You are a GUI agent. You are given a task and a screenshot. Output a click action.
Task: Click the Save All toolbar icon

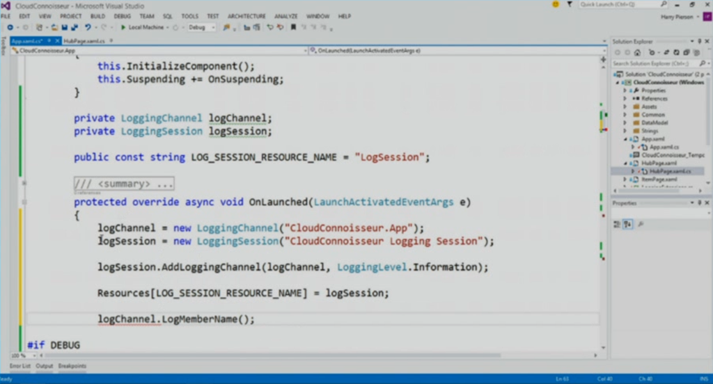(x=74, y=27)
